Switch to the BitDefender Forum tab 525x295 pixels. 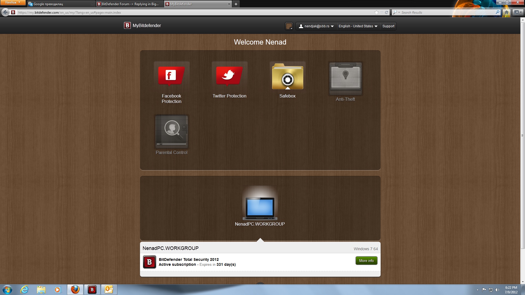[129, 4]
